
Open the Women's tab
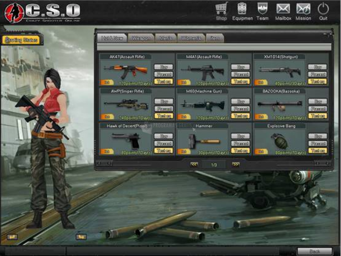click(x=191, y=38)
